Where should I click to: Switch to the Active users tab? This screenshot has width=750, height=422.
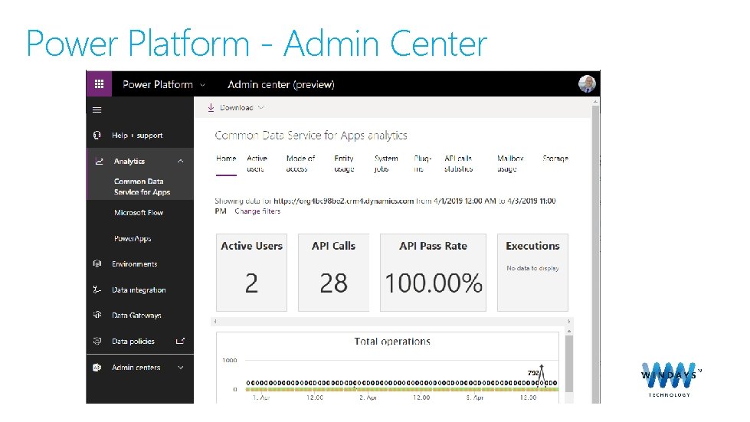click(257, 163)
